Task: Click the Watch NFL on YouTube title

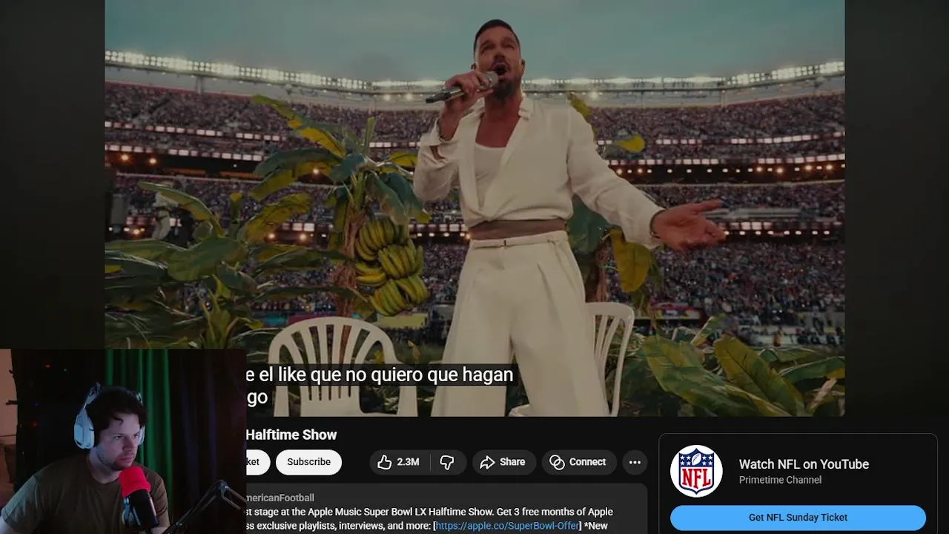Action: coord(804,464)
